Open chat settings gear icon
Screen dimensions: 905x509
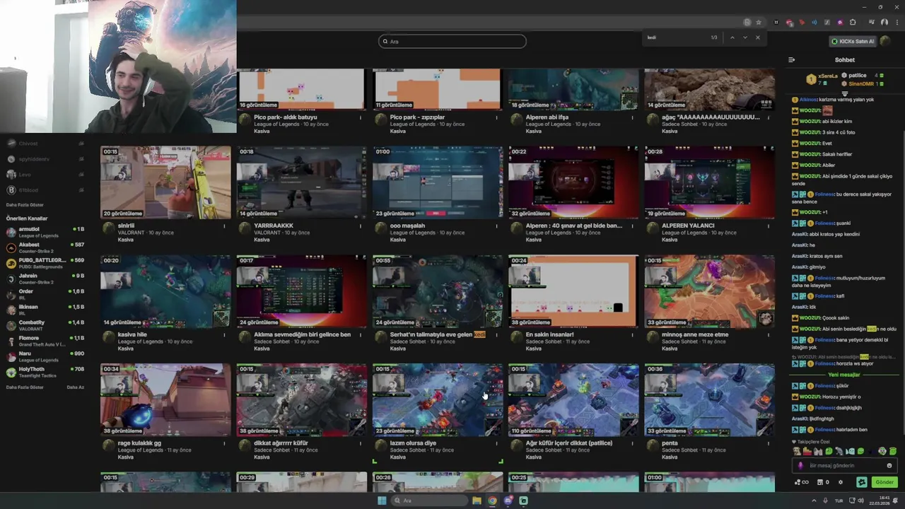click(x=841, y=482)
